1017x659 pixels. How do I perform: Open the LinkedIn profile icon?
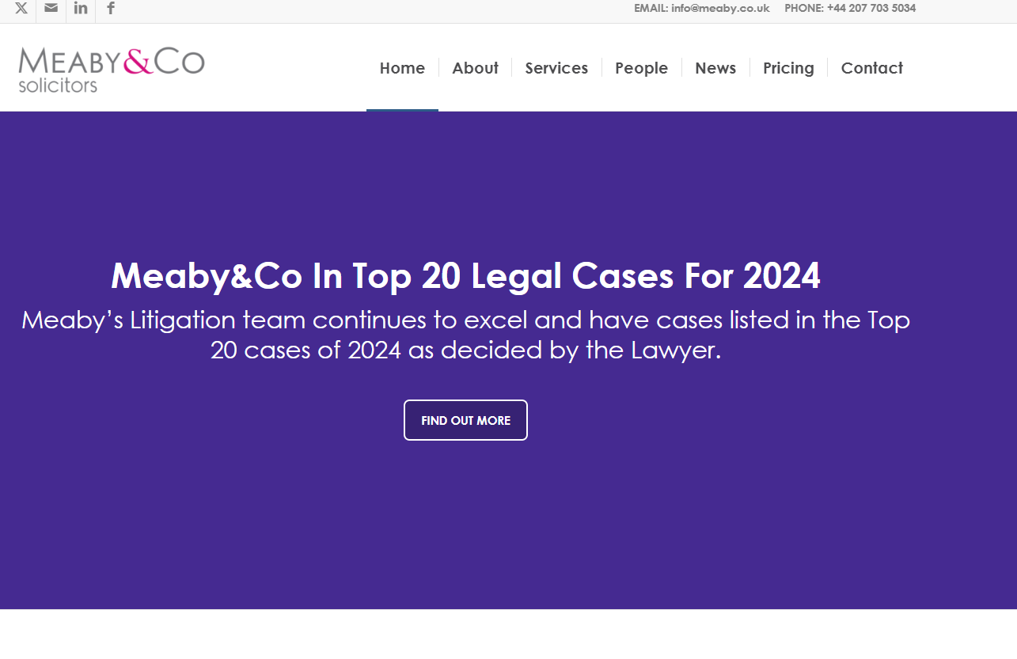click(x=81, y=9)
